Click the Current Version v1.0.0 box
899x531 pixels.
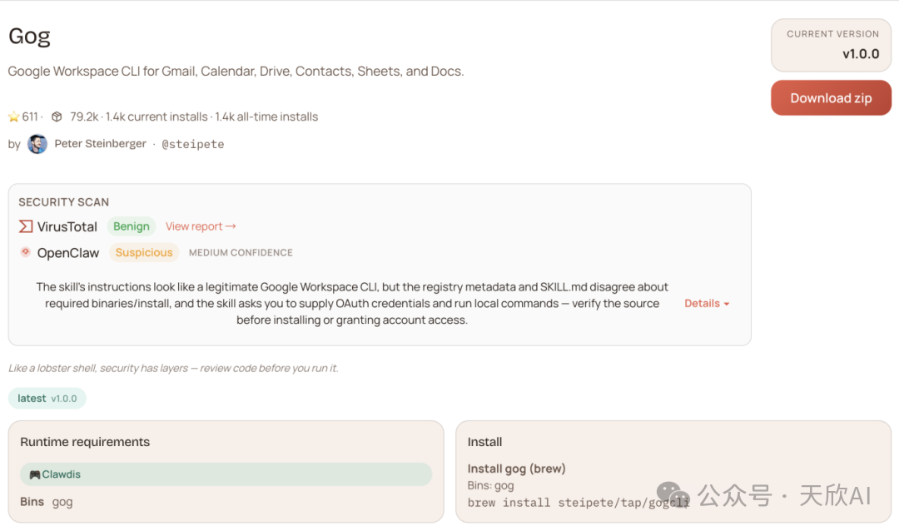(x=832, y=45)
